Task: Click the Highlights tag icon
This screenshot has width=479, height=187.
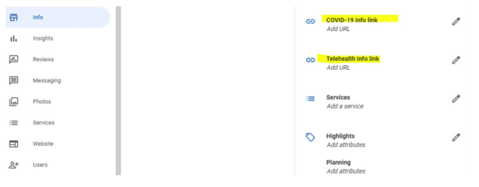Action: click(x=310, y=137)
